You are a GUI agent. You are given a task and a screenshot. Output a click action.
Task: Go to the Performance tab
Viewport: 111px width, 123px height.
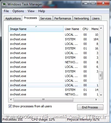click(x=63, y=18)
